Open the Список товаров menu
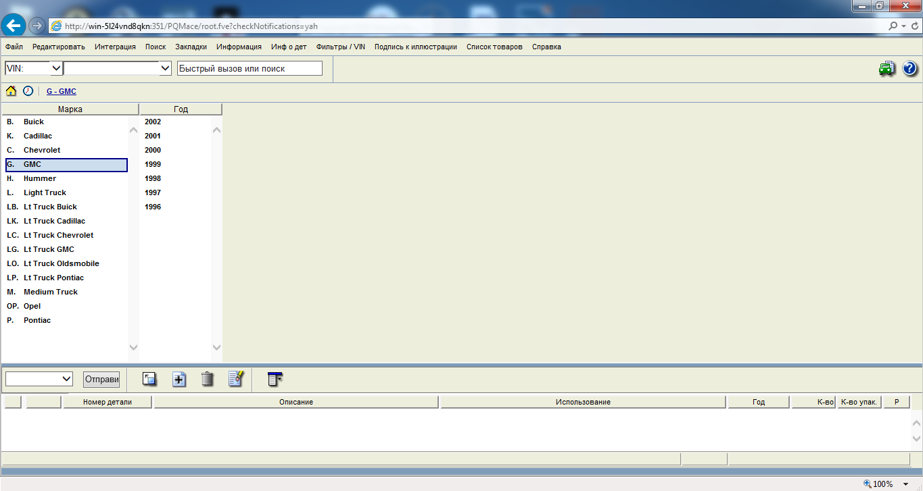 point(494,47)
